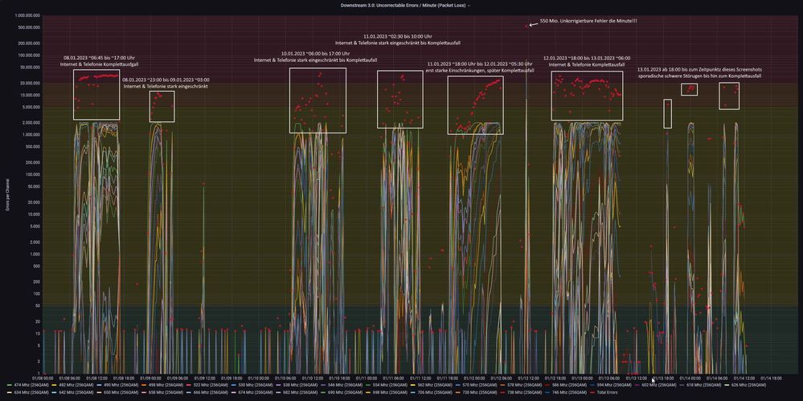This screenshot has width=803, height=401.
Task: Click the 08.01.2023 Komplettausfall annotation box
Action: coord(96,95)
